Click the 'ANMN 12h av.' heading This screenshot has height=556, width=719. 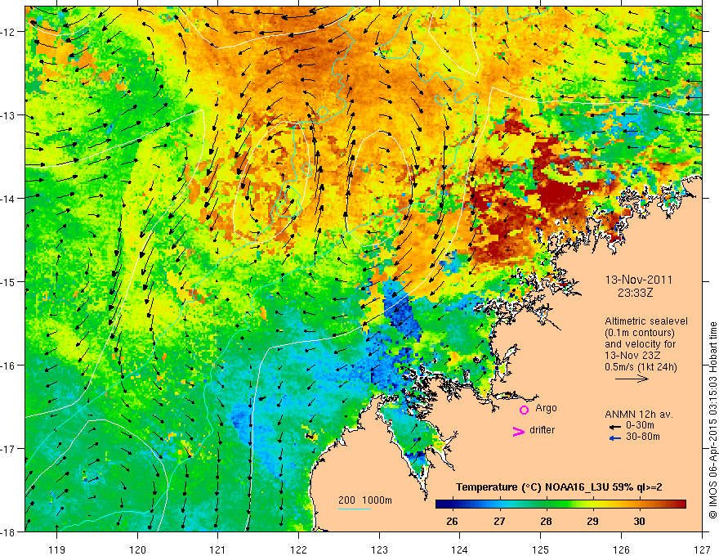(639, 415)
